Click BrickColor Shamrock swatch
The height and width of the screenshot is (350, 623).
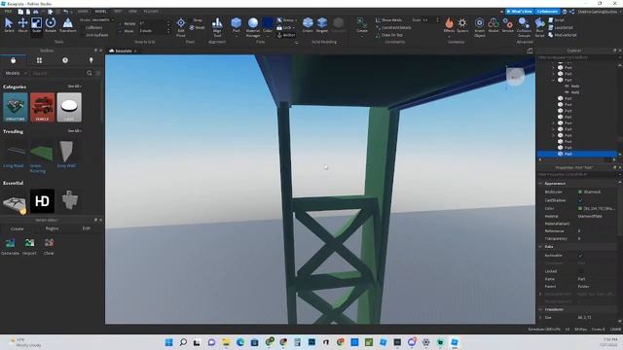click(580, 192)
